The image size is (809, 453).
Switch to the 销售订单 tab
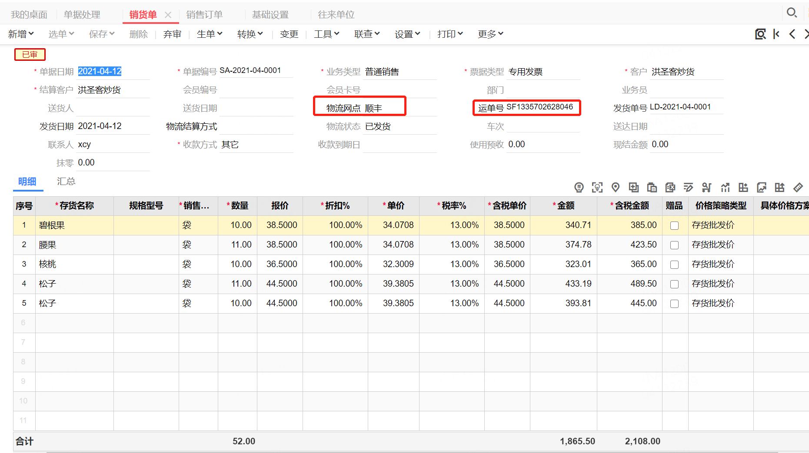204,15
